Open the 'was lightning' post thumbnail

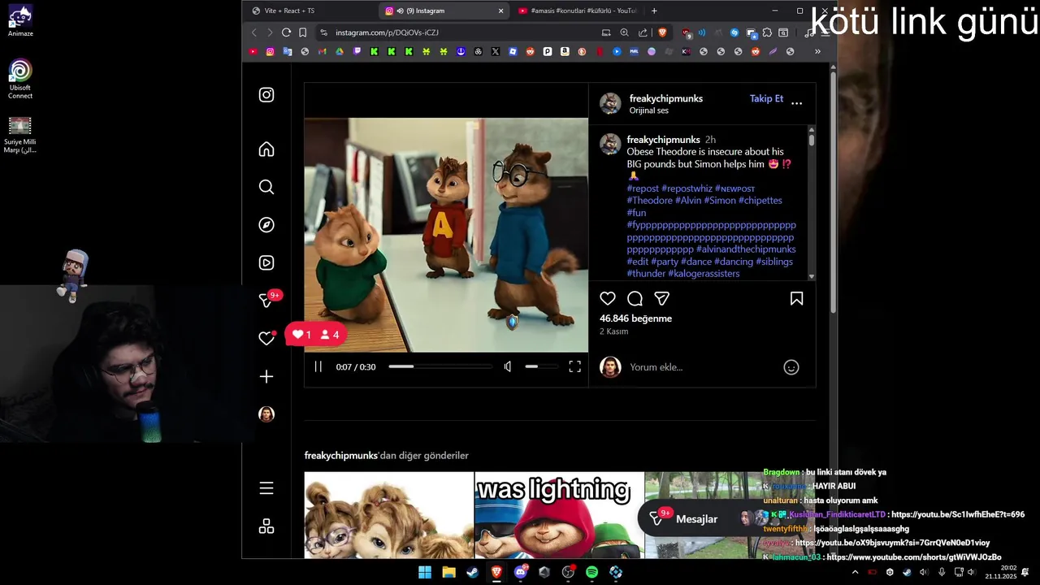point(559,515)
